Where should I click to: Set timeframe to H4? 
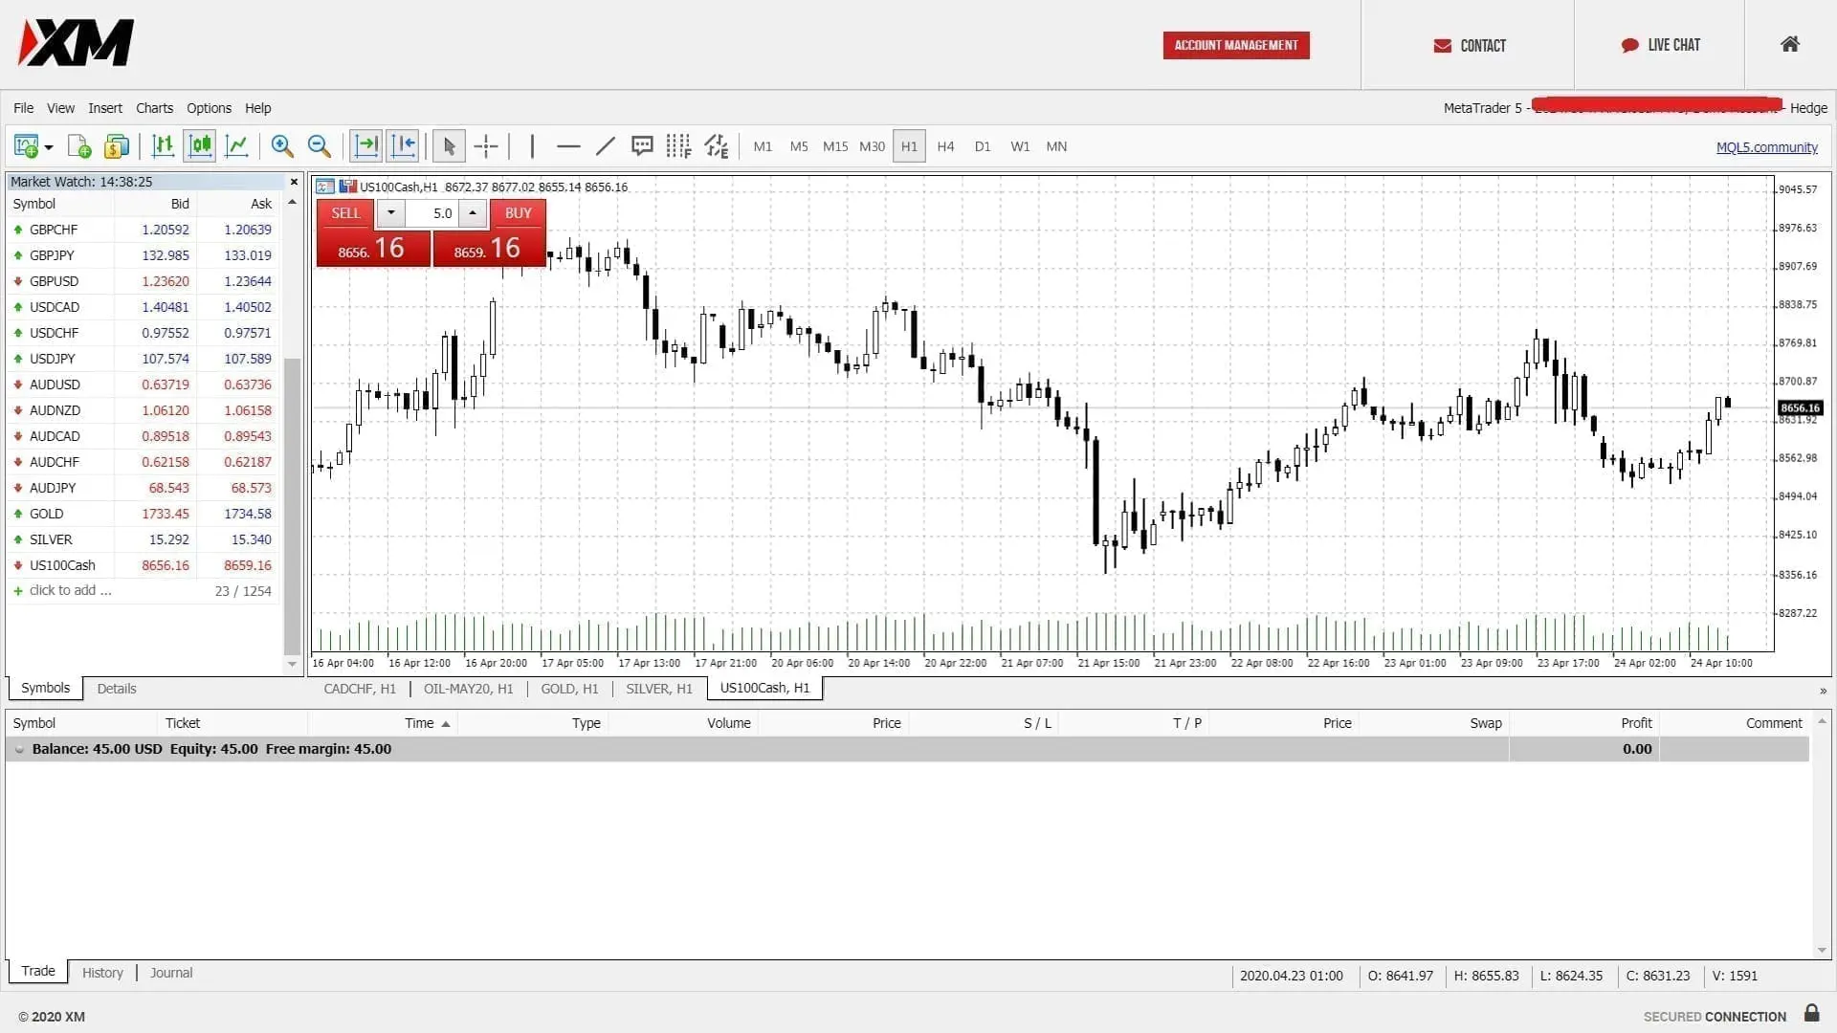pos(945,146)
